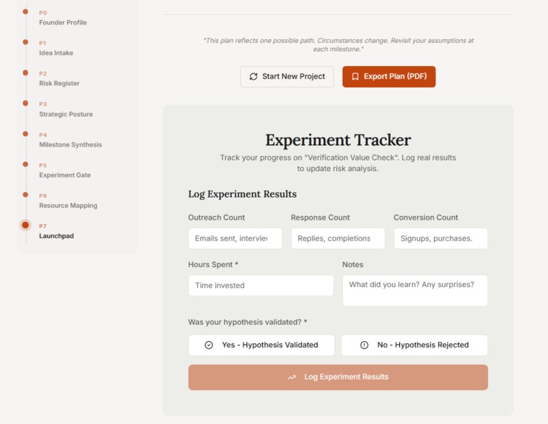Click the 'Track your progress' description text
Screen dimensions: 548x424
pos(338,163)
